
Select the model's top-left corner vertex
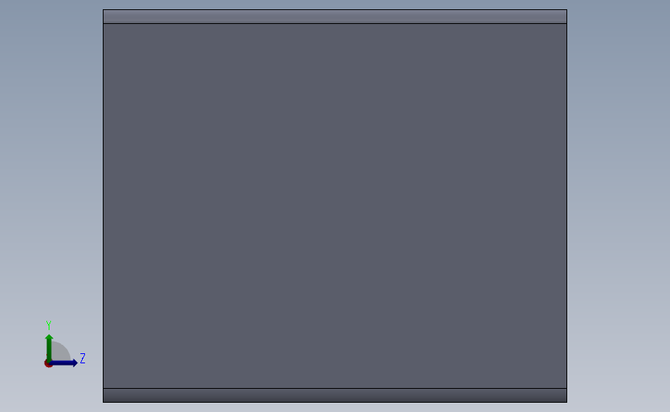103,10
